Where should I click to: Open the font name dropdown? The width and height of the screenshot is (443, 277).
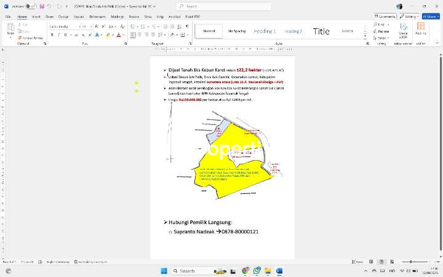tap(80, 26)
